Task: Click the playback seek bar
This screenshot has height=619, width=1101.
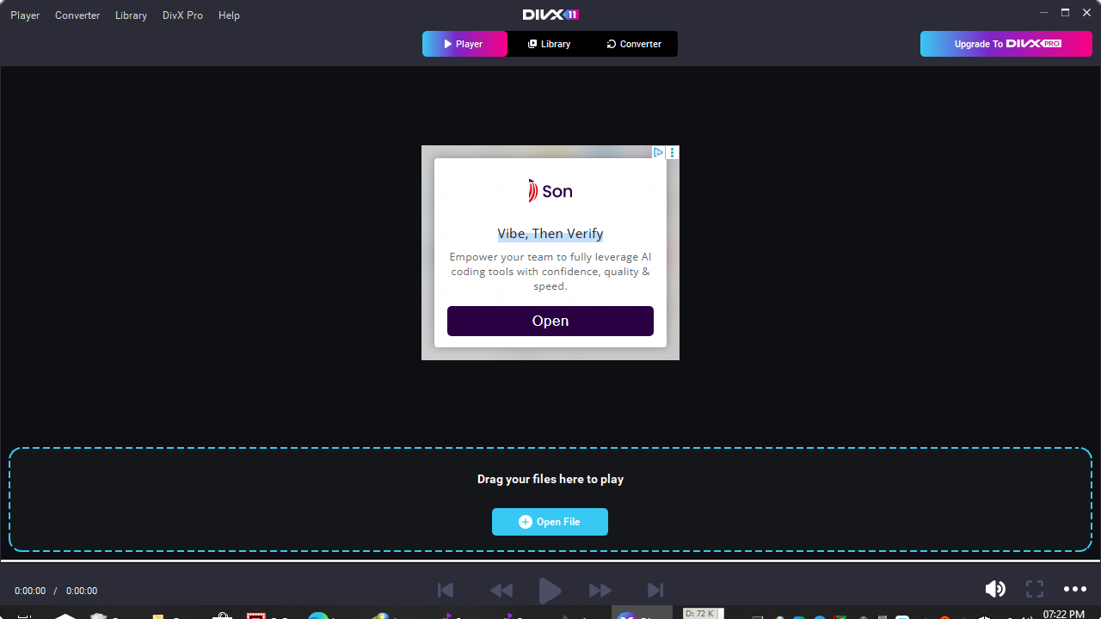Action: (x=550, y=561)
